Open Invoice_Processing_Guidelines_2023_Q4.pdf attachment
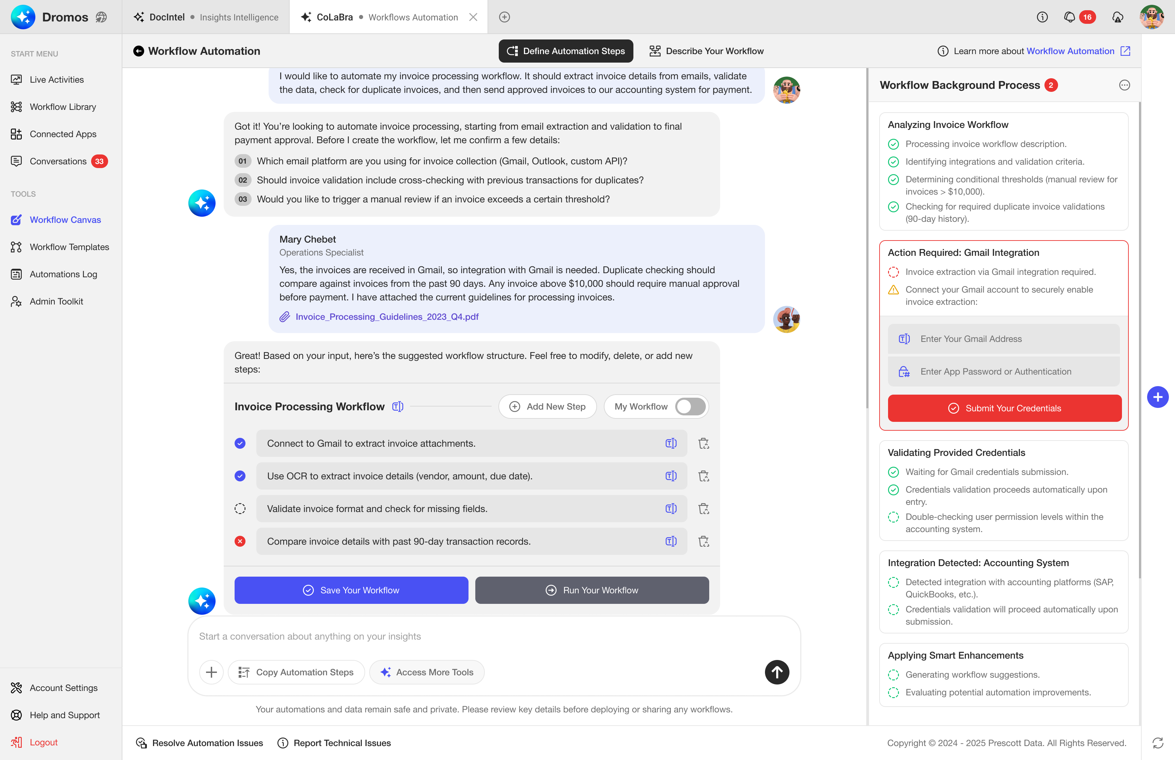 click(x=387, y=317)
